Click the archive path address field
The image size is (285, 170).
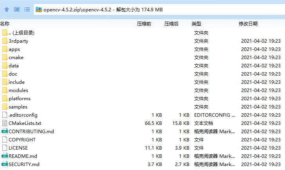pyautogui.click(x=159, y=9)
